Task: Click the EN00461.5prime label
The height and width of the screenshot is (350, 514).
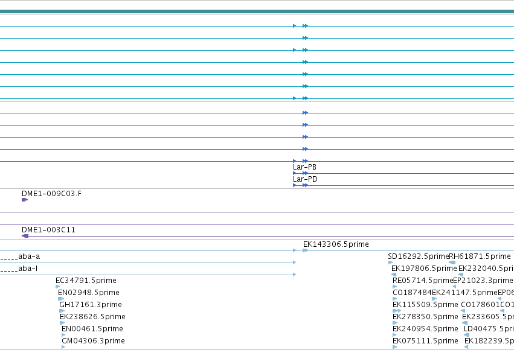Action: point(92,329)
